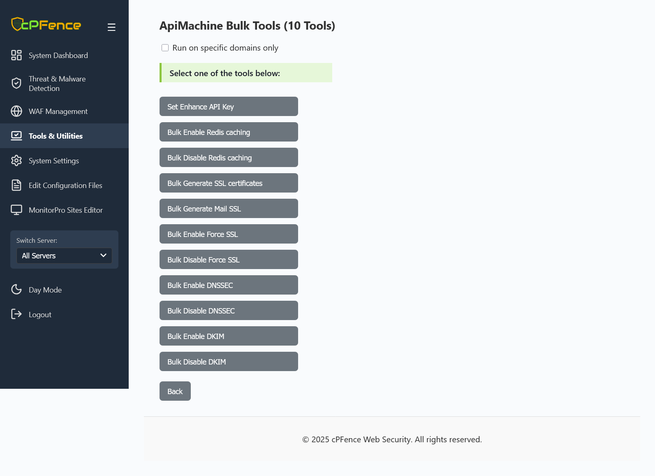Click 'Select one of the tools below' banner
The image size is (655, 476).
(246, 73)
